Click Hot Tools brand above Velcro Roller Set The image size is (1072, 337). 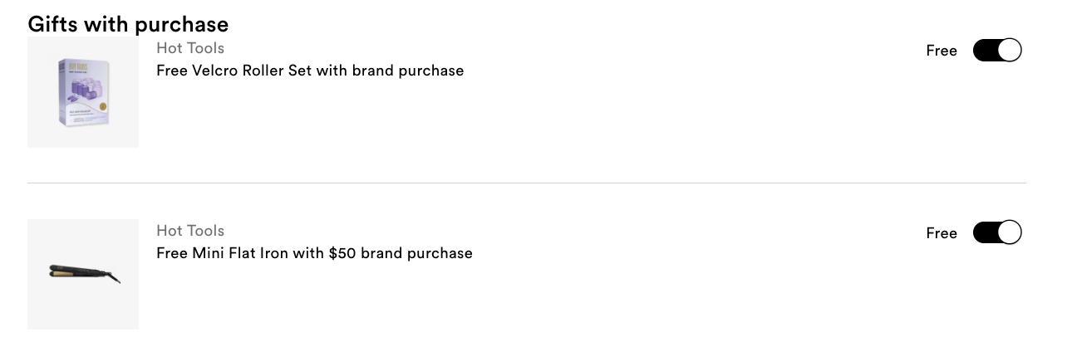pos(190,48)
